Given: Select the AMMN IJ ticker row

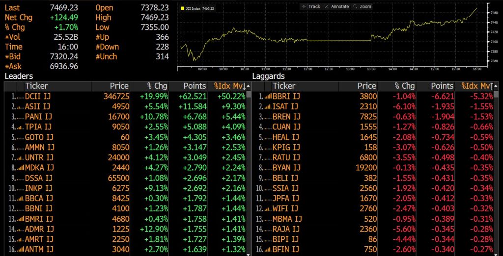Looking at the screenshot, I should coord(125,148).
